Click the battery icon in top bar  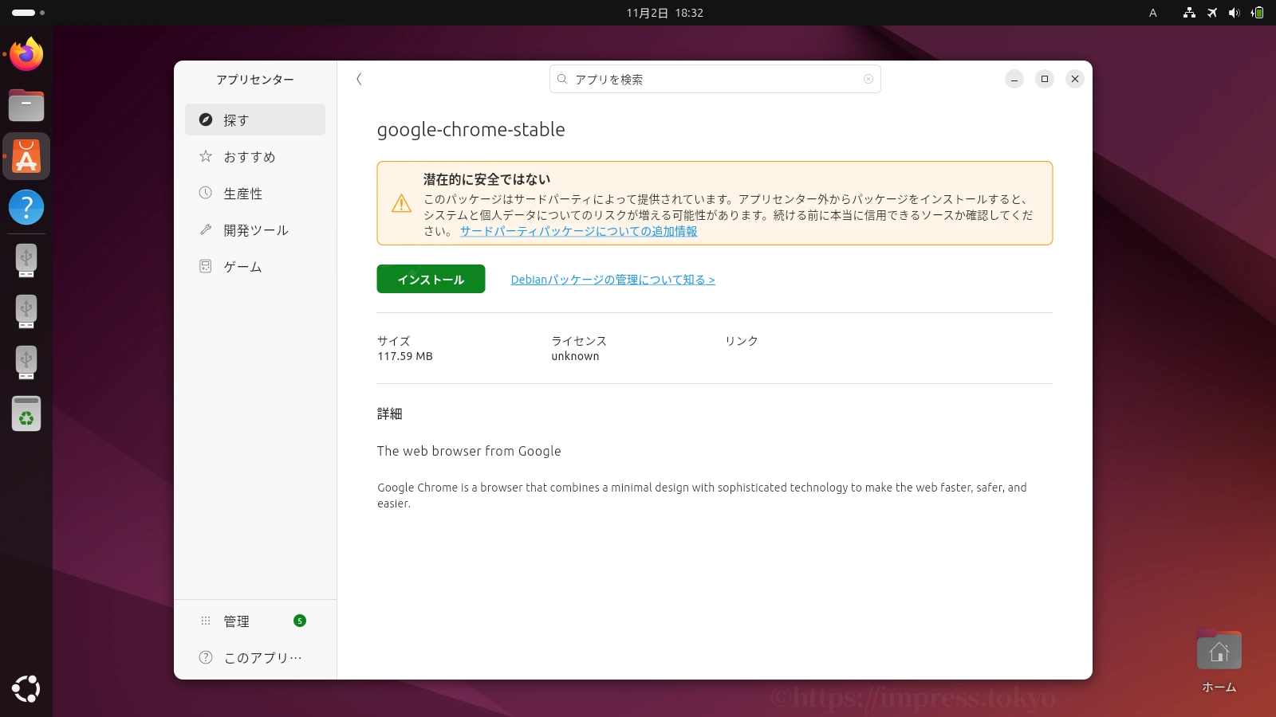1258,13
